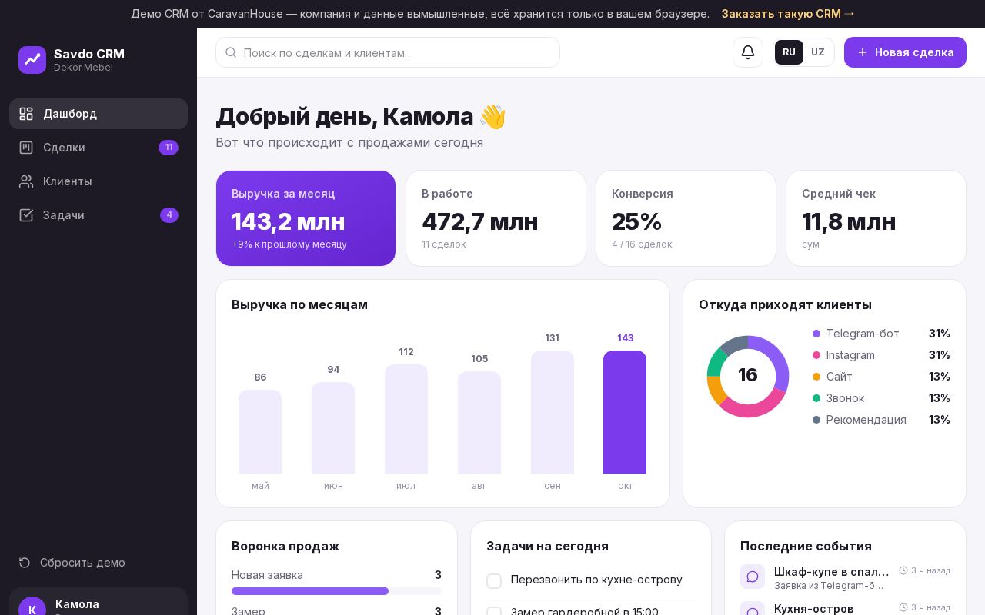Open the Выручка за месяц card
Viewport: 985px width, 615px height.
tap(306, 218)
